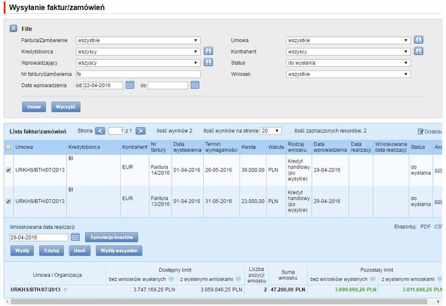
Task: Open binoculars search next to Kredytobiorca
Action: [209, 52]
